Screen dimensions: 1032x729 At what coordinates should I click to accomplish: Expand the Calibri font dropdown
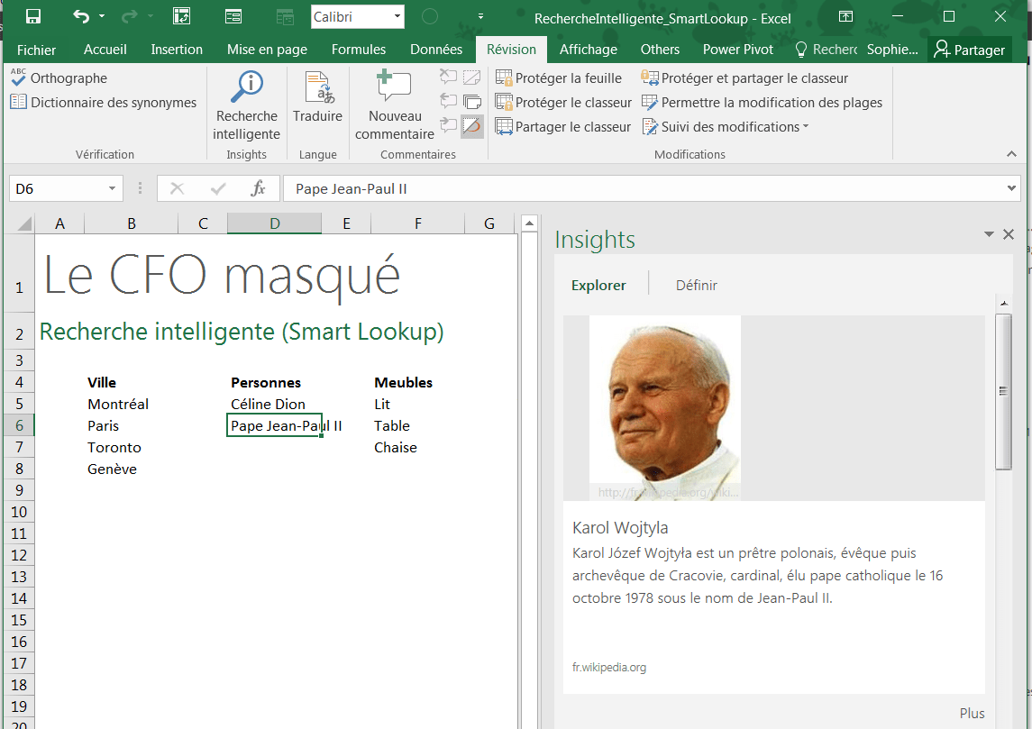[397, 17]
